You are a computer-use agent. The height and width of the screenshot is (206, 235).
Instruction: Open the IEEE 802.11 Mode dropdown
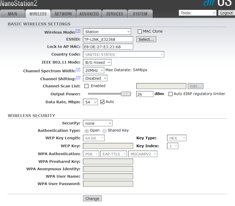pos(97,62)
